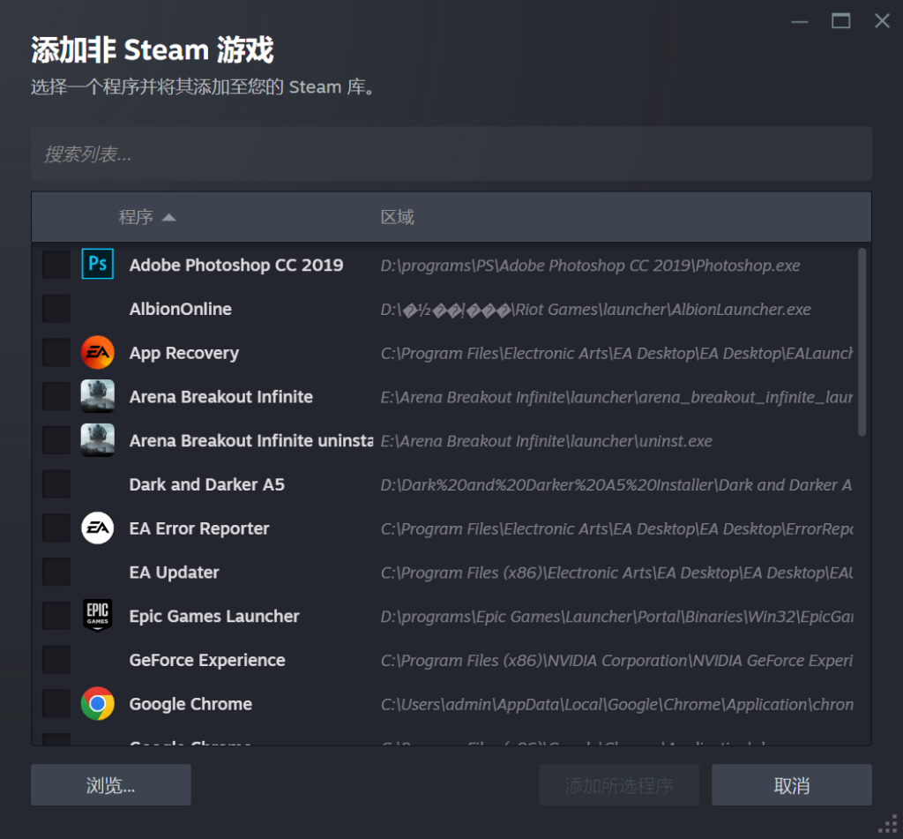The width and height of the screenshot is (903, 839).
Task: Select the App Recovery program name
Action: (183, 353)
